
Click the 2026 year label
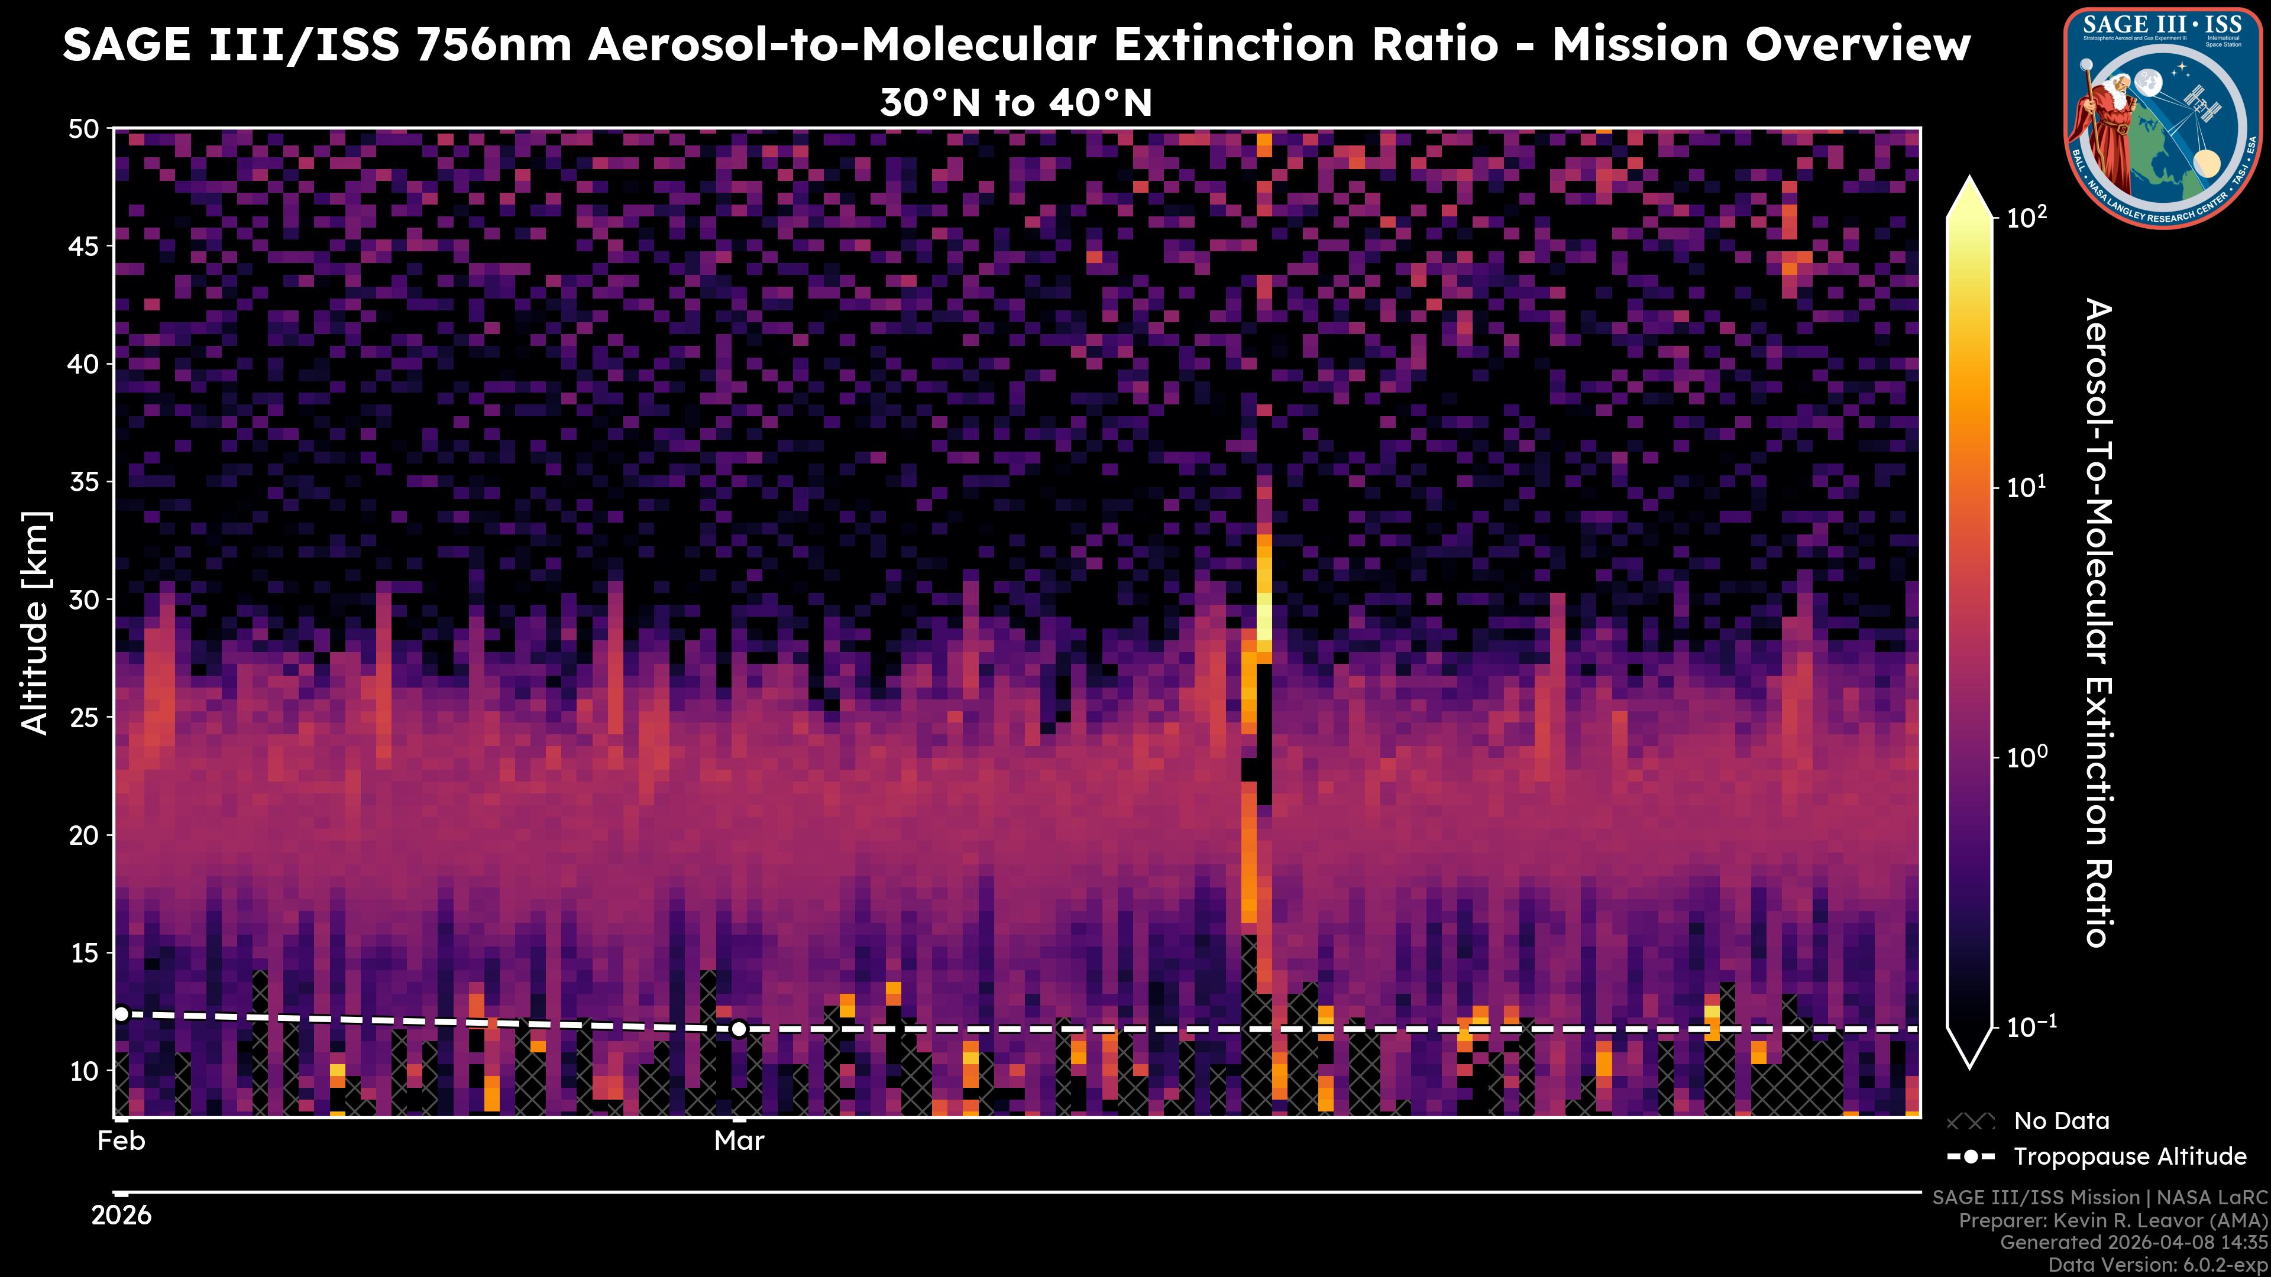pos(122,1216)
